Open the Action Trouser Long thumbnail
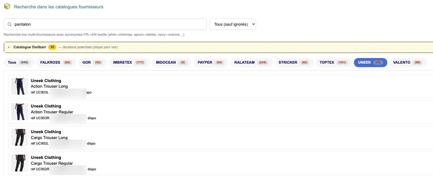Image resolution: width=433 pixels, height=177 pixels. pos(19,86)
